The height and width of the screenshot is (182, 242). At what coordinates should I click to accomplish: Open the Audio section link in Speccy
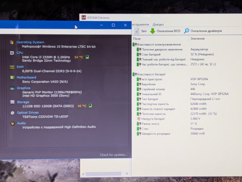pos(21,123)
